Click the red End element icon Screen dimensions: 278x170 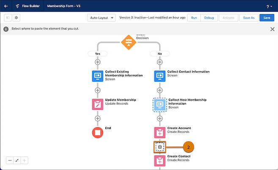pyautogui.click(x=98, y=132)
